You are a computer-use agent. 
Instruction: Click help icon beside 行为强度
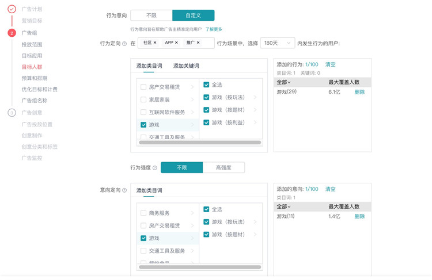(x=154, y=168)
